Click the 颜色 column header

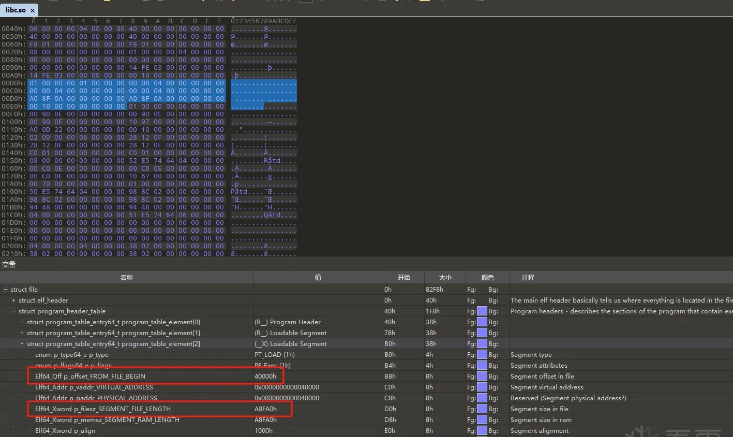point(487,278)
